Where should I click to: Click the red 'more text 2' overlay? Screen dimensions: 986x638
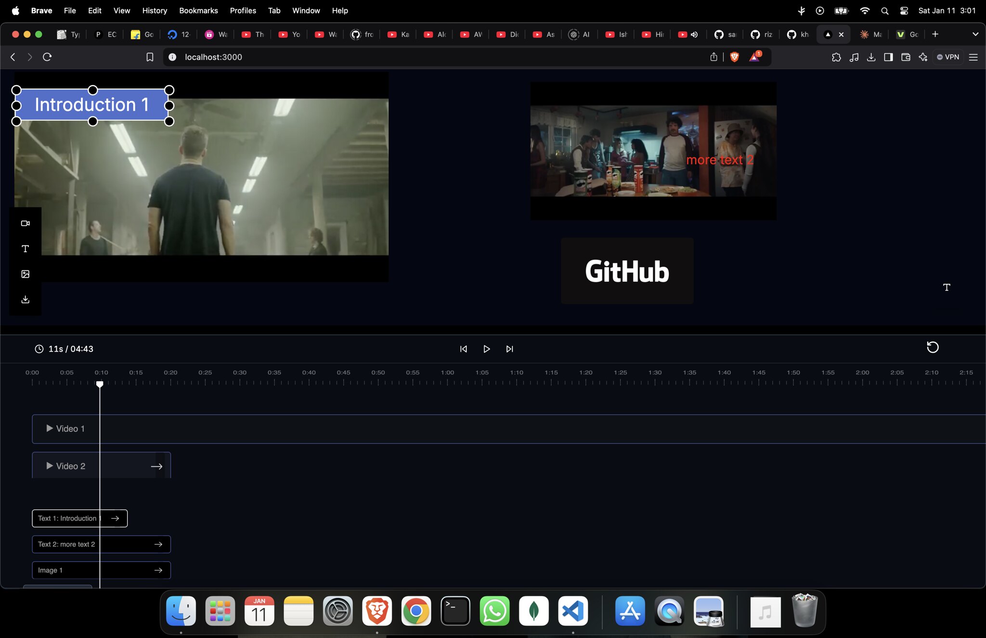720,160
